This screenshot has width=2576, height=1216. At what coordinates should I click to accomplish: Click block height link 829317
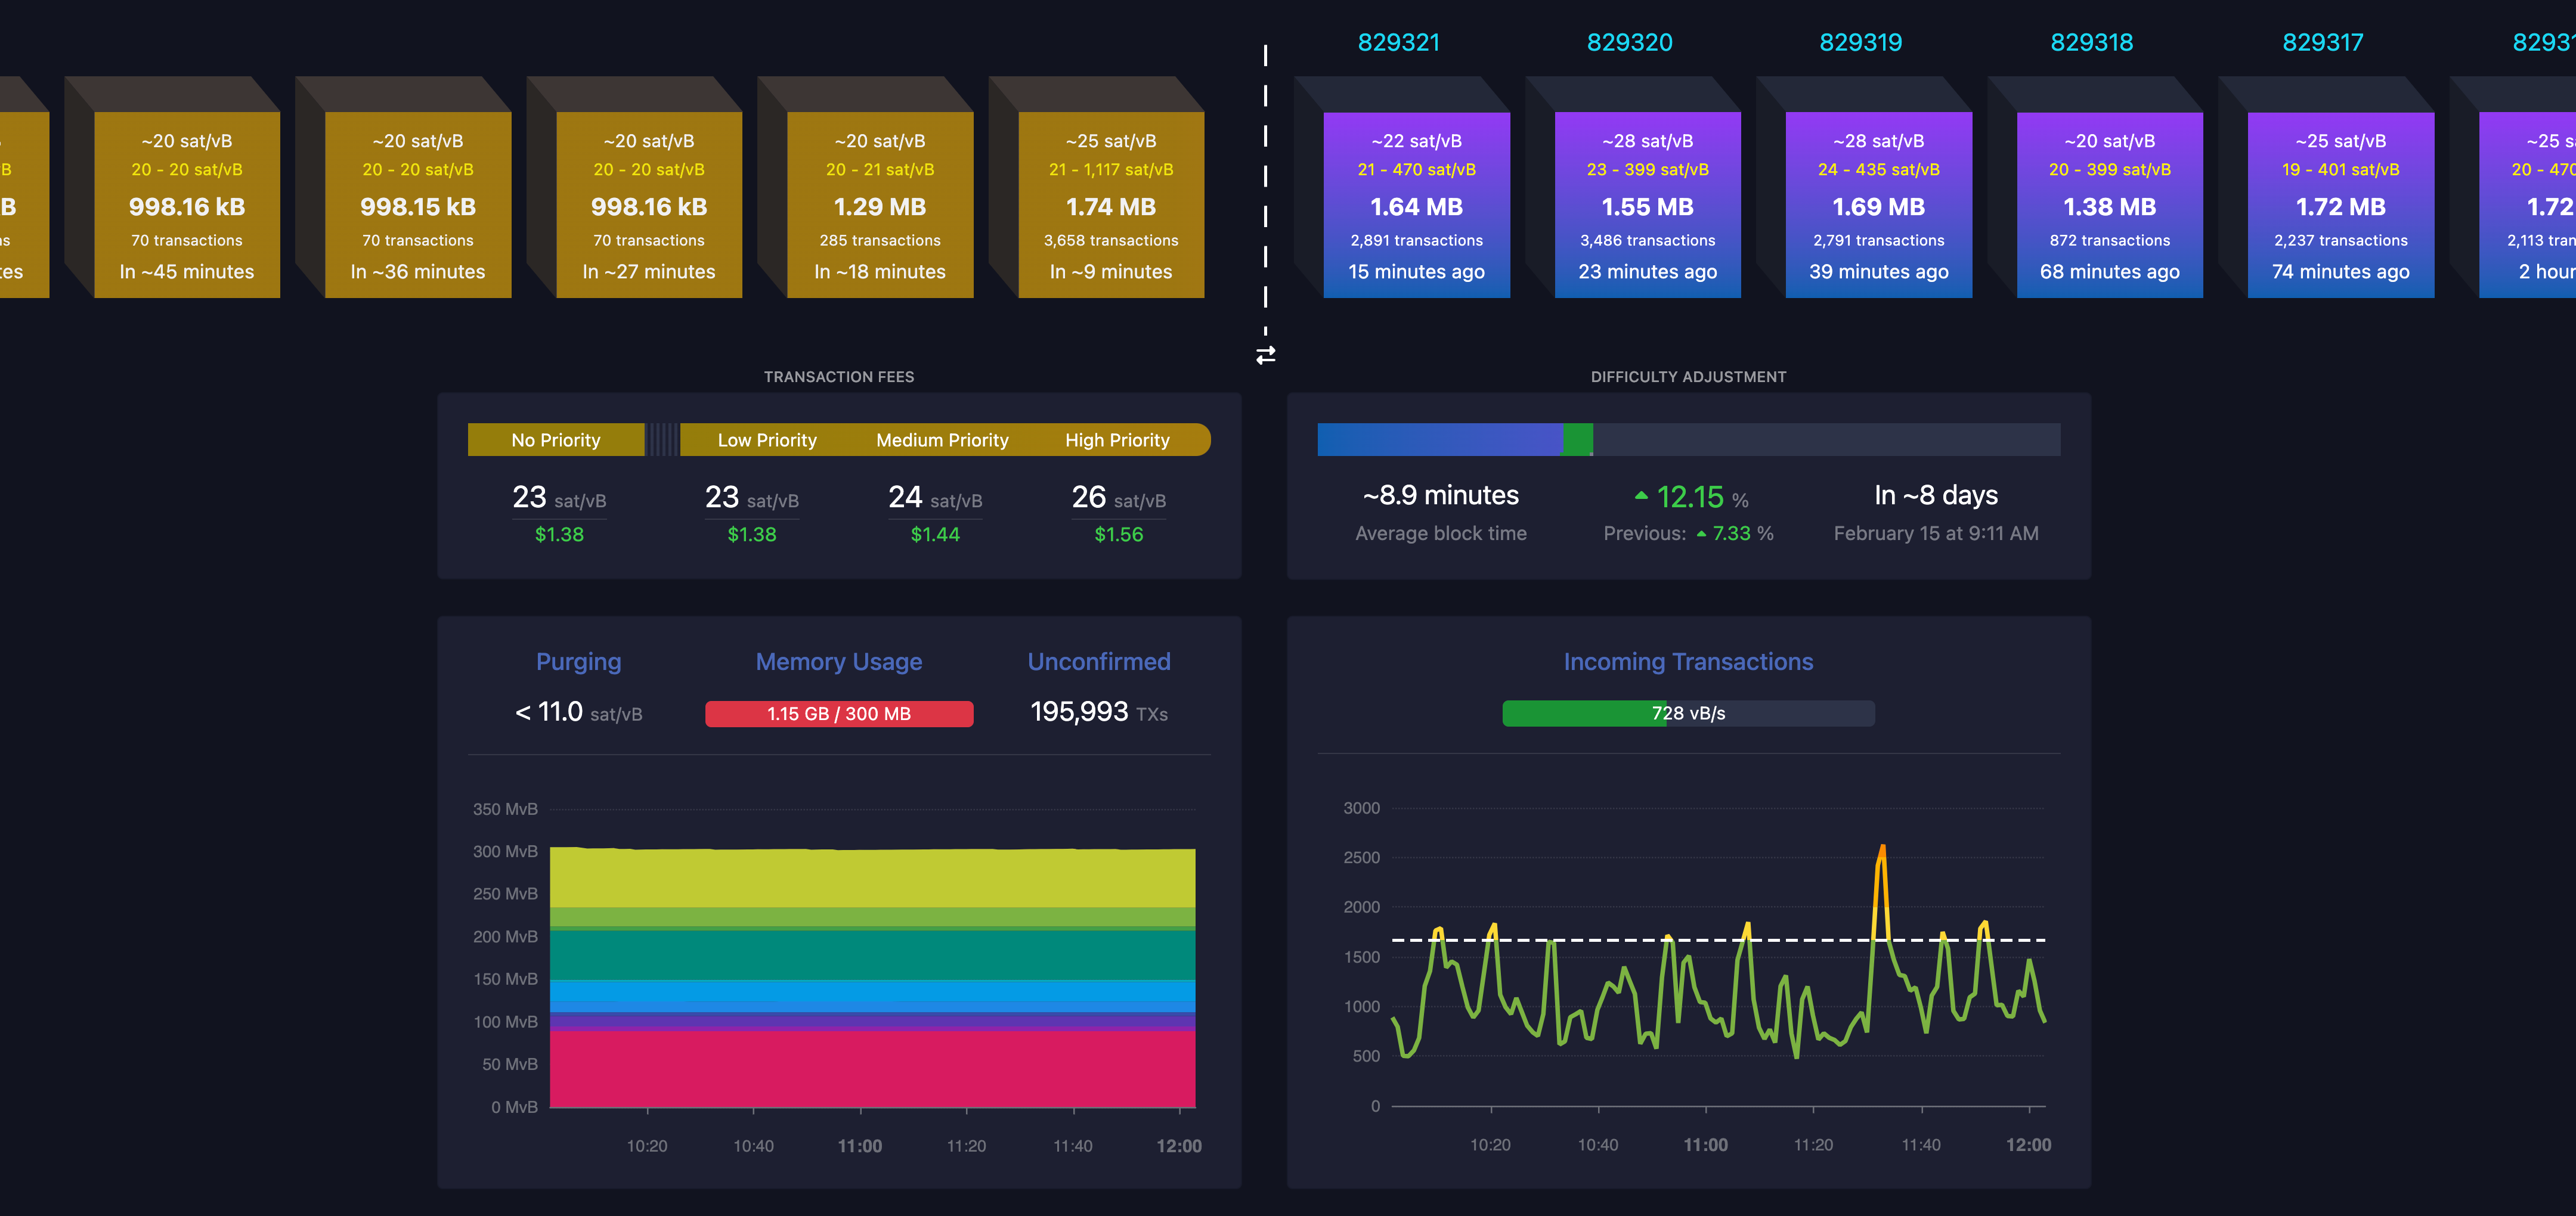coord(2322,42)
